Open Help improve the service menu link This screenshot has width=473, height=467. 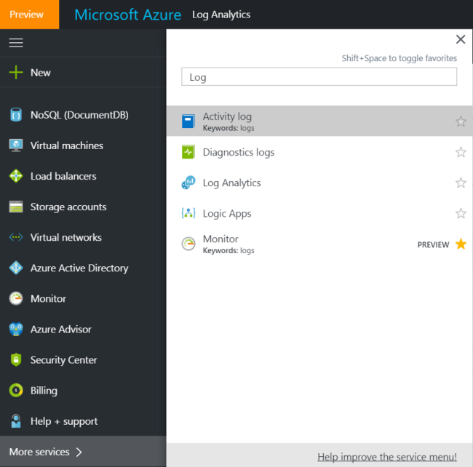tap(387, 457)
